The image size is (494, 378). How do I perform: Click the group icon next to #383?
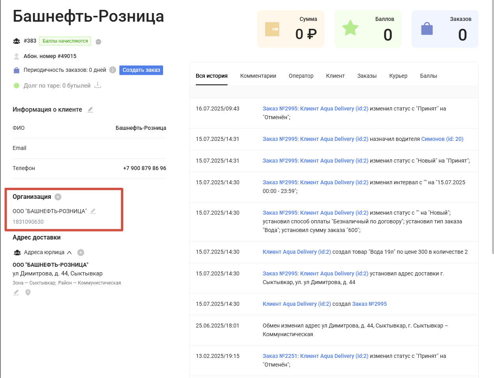(17, 41)
